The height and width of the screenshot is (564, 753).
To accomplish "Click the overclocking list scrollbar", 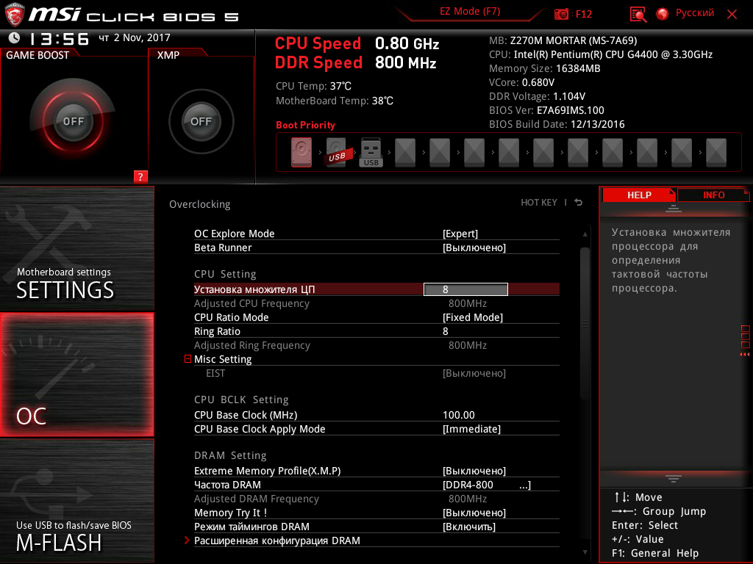I will (585, 323).
